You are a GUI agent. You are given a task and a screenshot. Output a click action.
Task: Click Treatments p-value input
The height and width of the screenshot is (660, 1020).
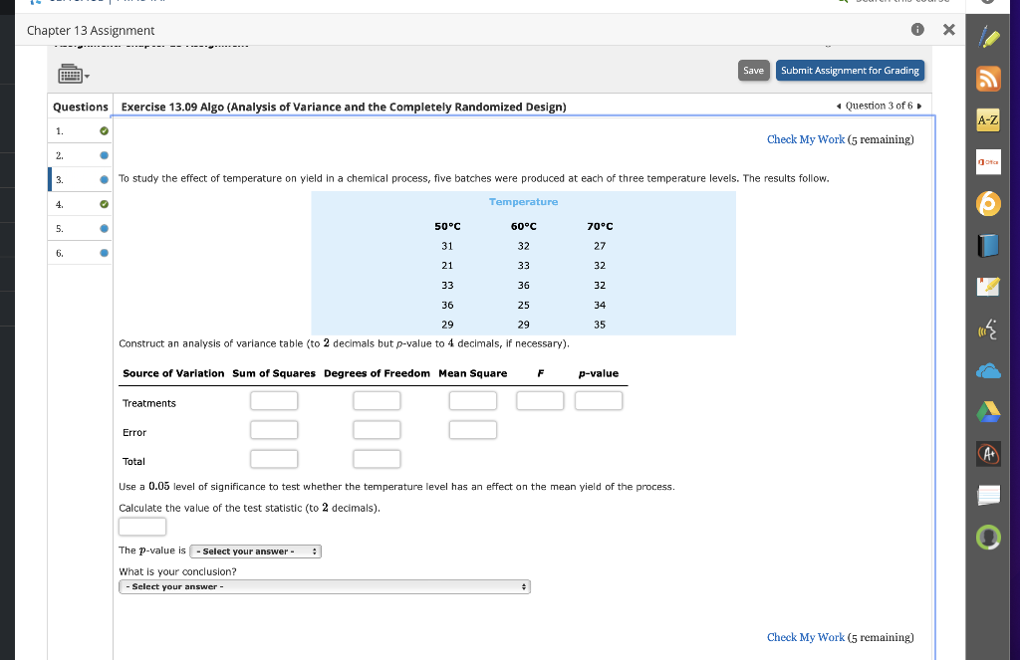click(599, 400)
